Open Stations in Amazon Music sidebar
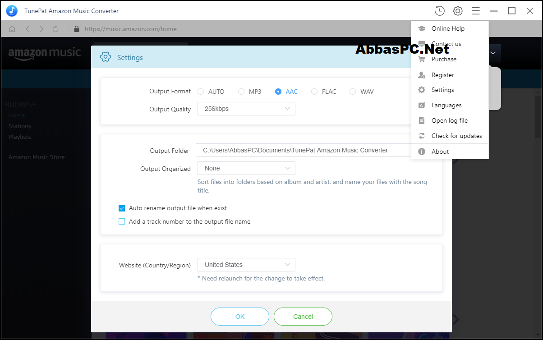This screenshot has height=340, width=543. pos(20,126)
